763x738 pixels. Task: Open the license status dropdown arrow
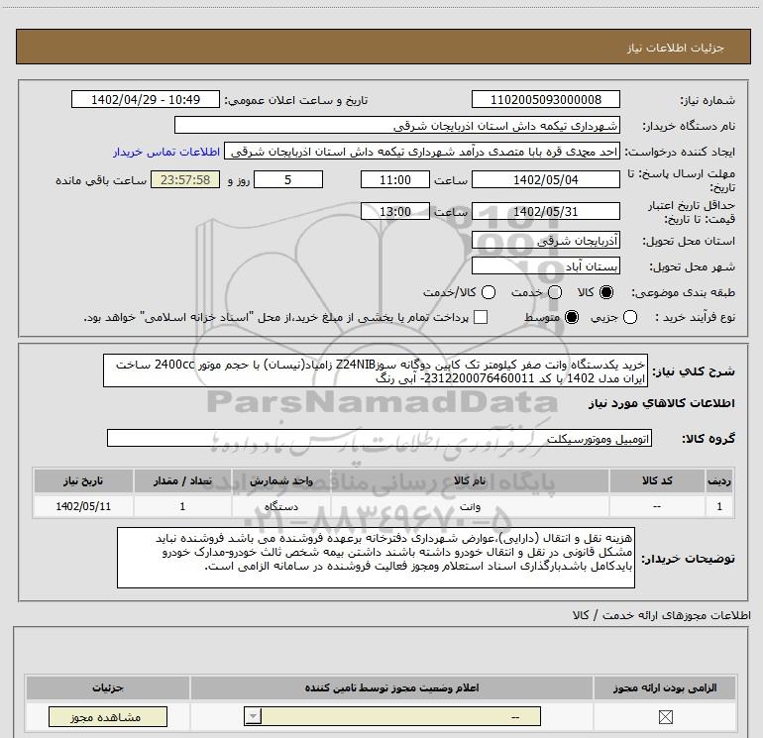click(253, 716)
